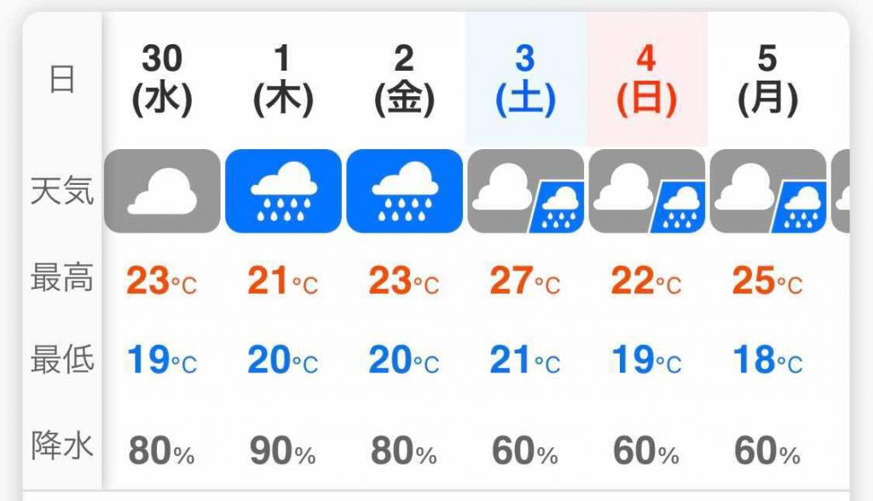
Task: Click the 27°C high temperature on Saturday
Action: coord(525,280)
